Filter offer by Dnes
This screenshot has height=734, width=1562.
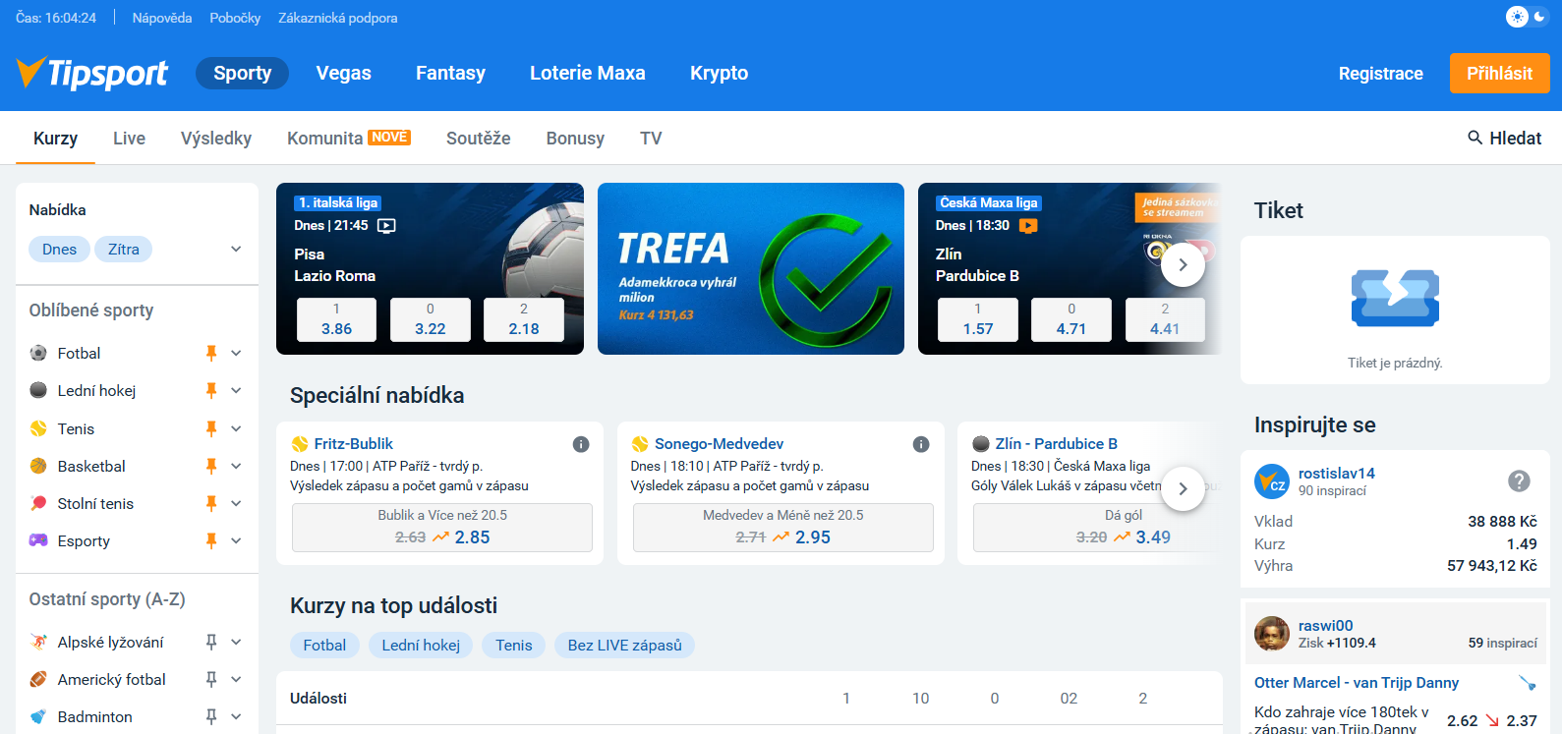coord(59,250)
